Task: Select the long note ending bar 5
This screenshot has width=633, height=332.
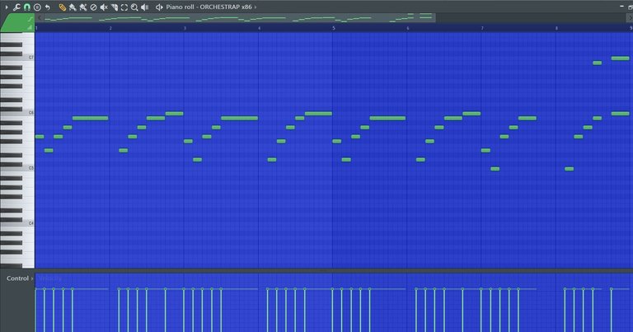Action: coord(387,118)
